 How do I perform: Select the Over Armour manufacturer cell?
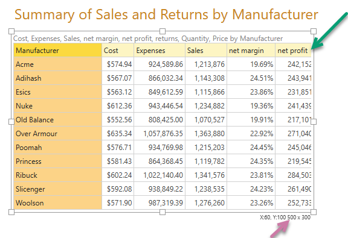tap(58, 134)
